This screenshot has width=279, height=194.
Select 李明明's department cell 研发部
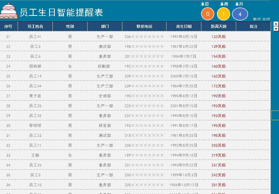click(x=105, y=126)
